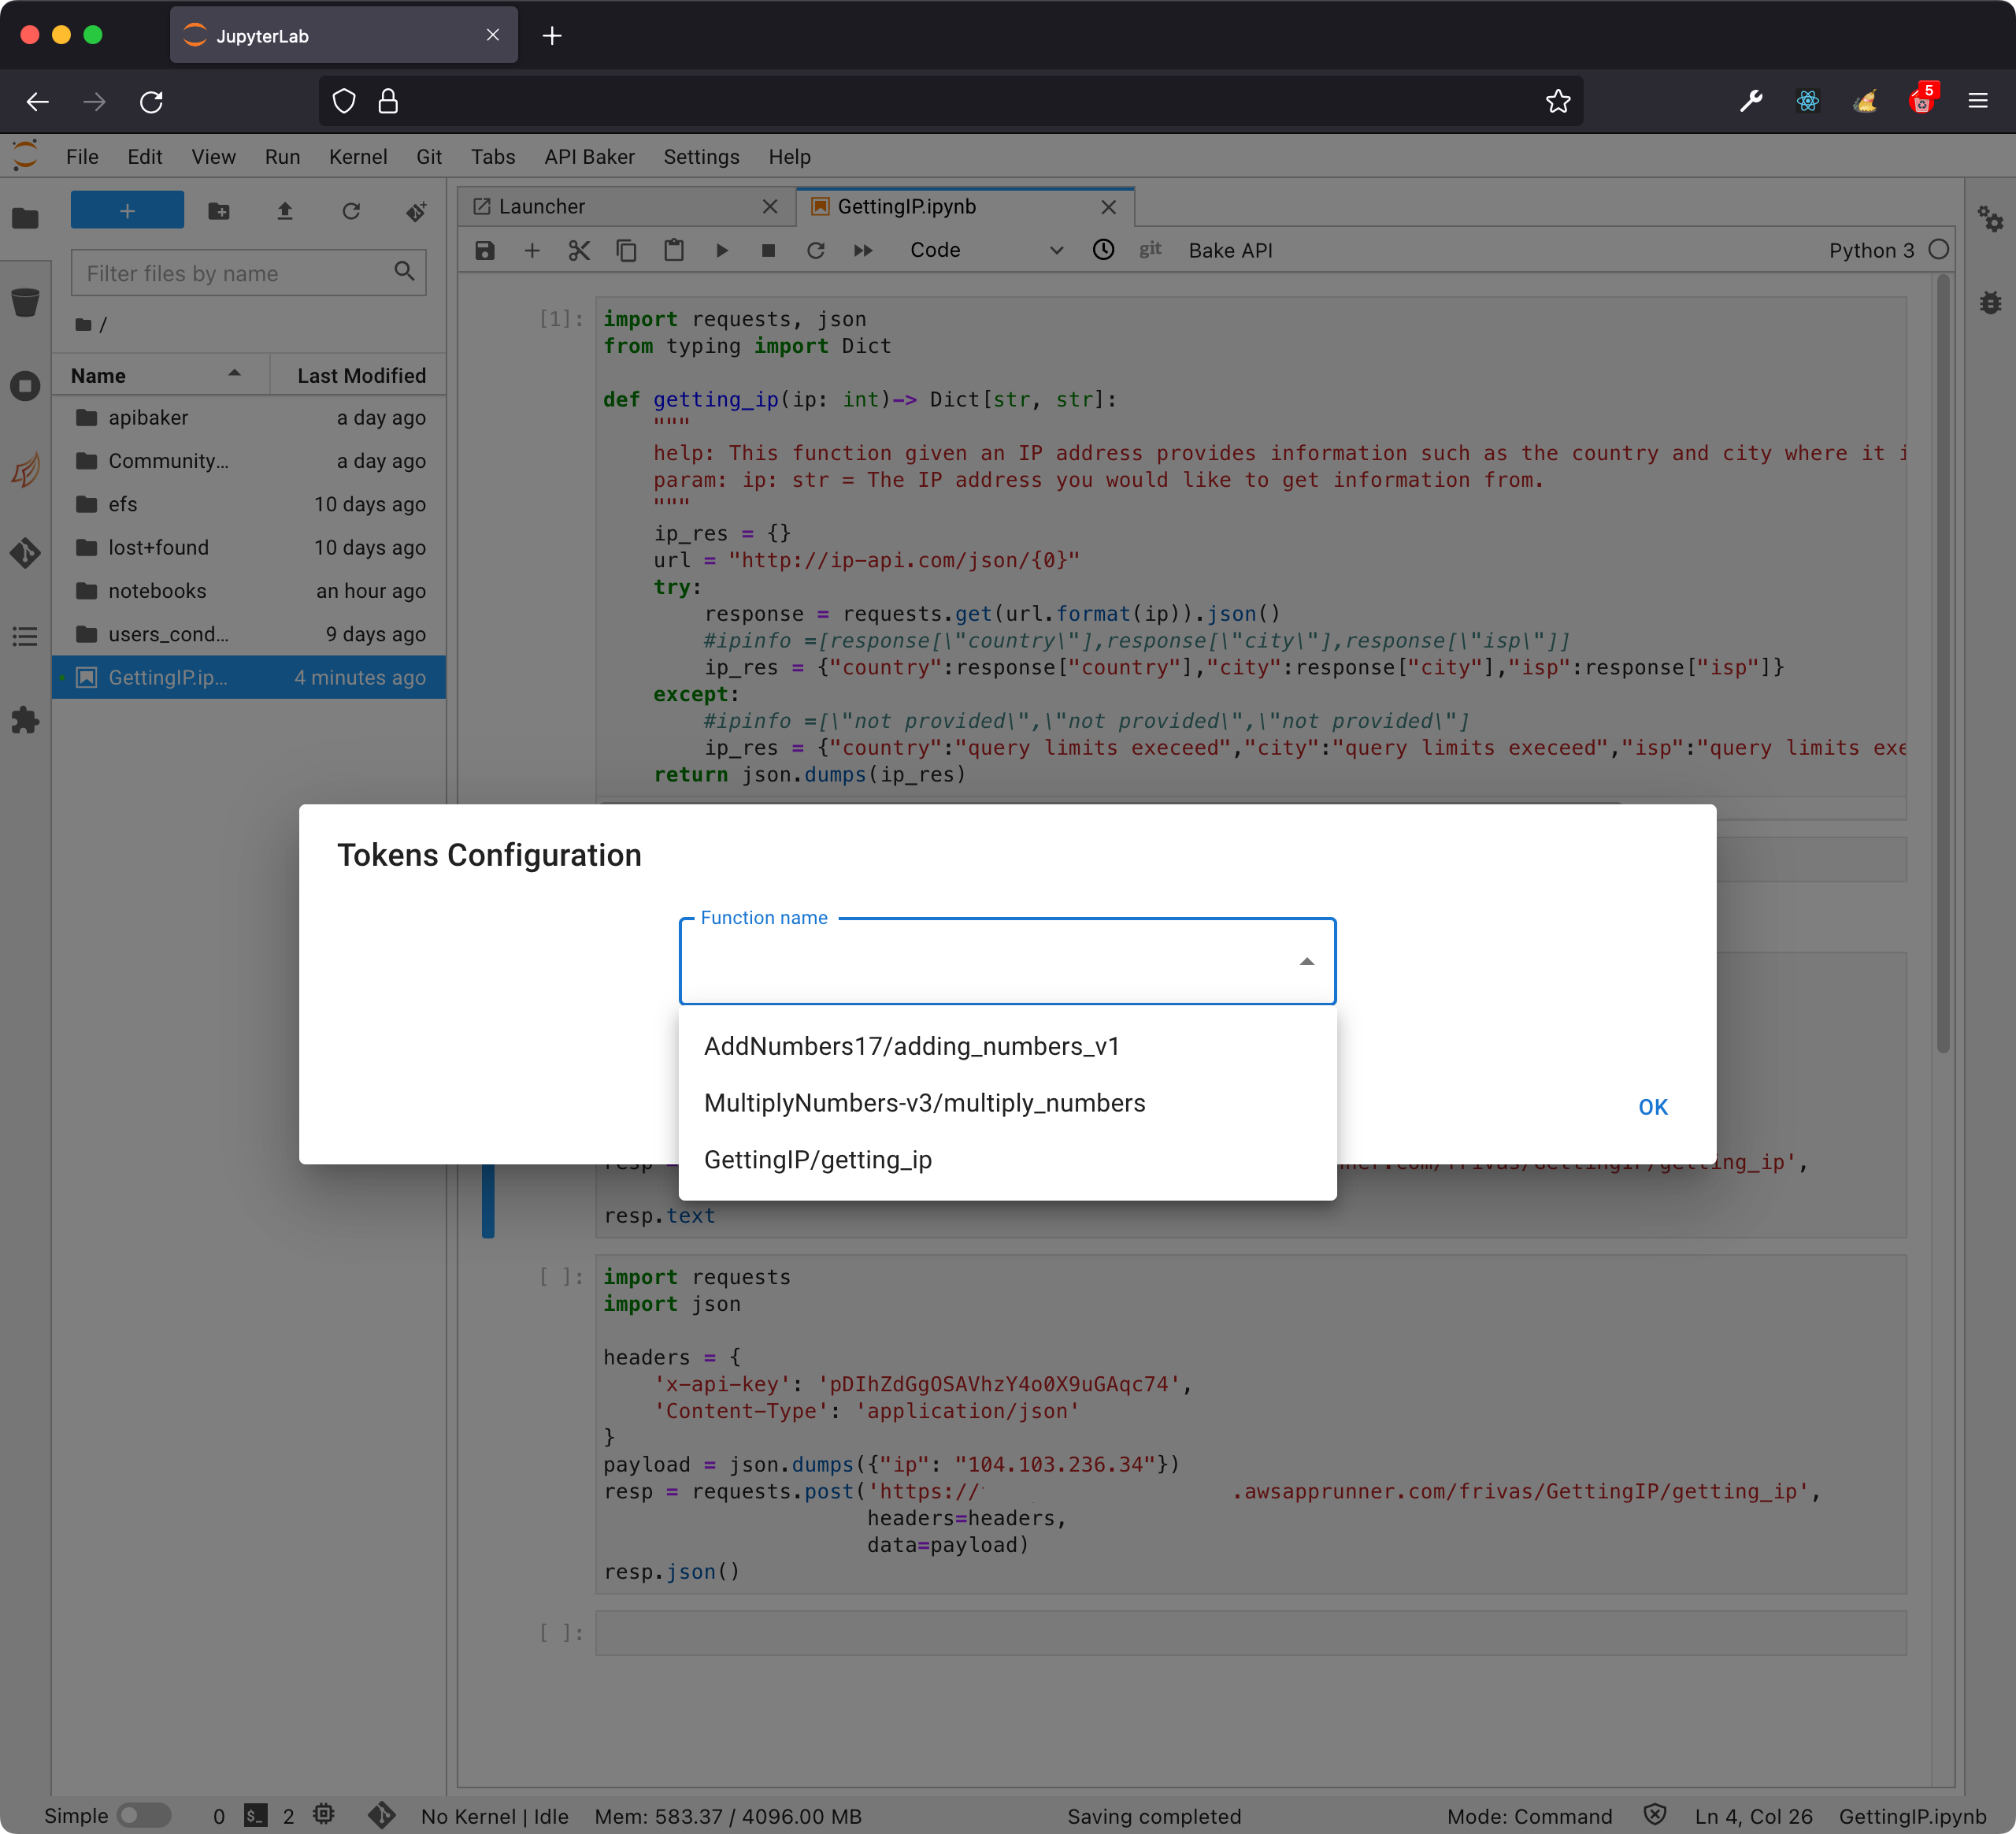Run the selected cell using the play icon
The height and width of the screenshot is (1834, 2016).
721,251
